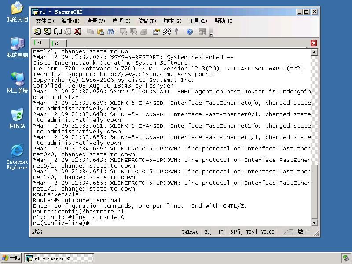Image resolution: width=352 pixels, height=264 pixels.
Task: Open the 传输(T) menu
Action: click(147, 21)
